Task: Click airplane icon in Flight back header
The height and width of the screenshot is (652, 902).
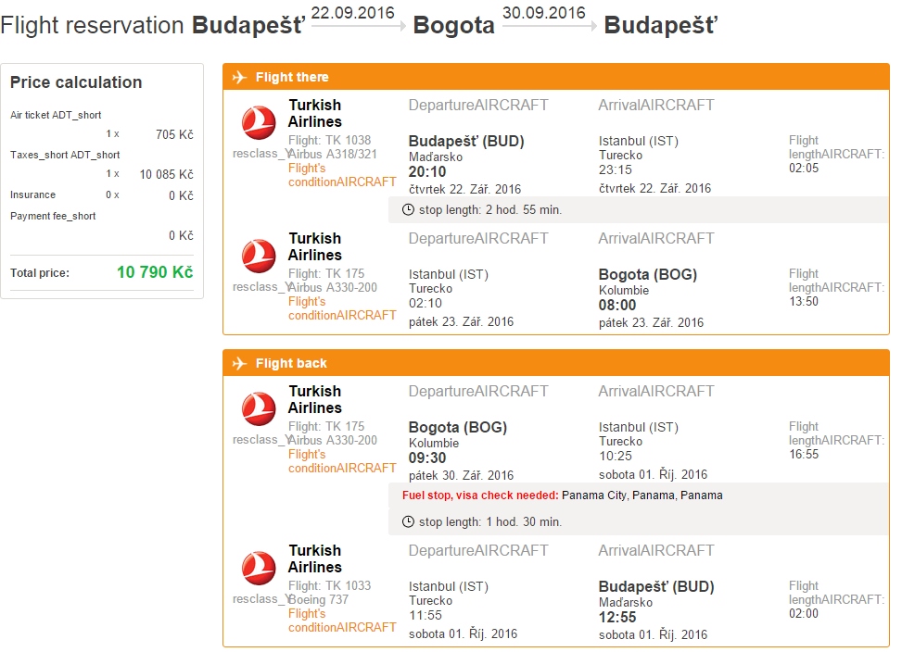Action: (240, 363)
